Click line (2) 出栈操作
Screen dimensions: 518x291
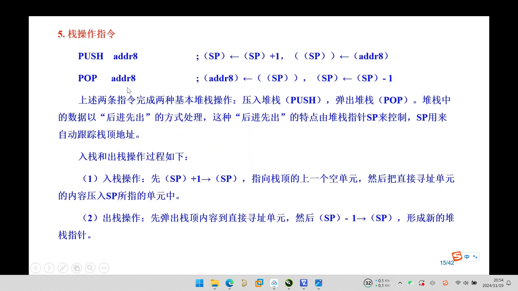268,218
